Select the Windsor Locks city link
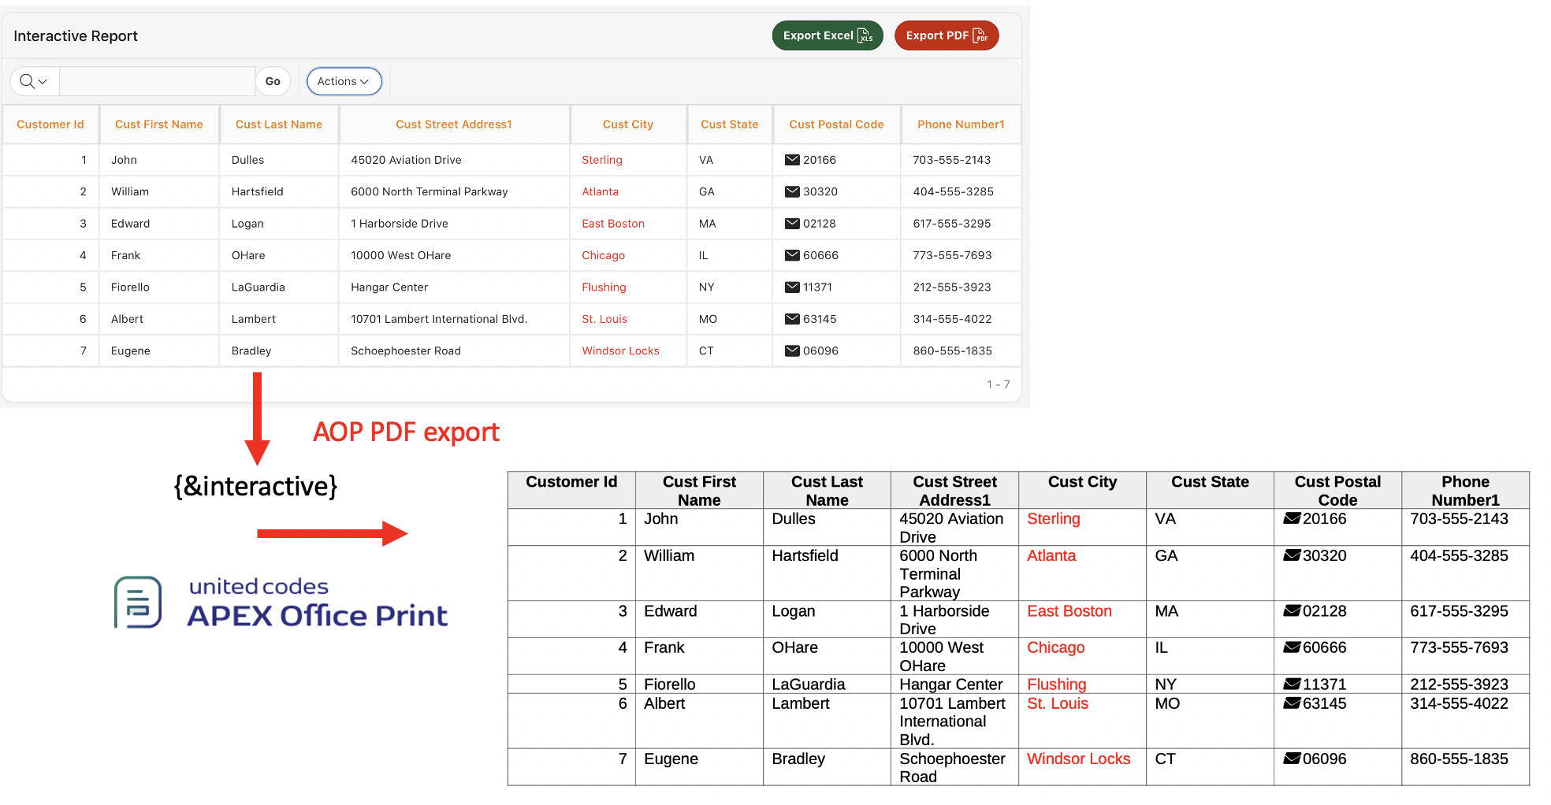Screen dimensions: 1551x805 point(619,351)
